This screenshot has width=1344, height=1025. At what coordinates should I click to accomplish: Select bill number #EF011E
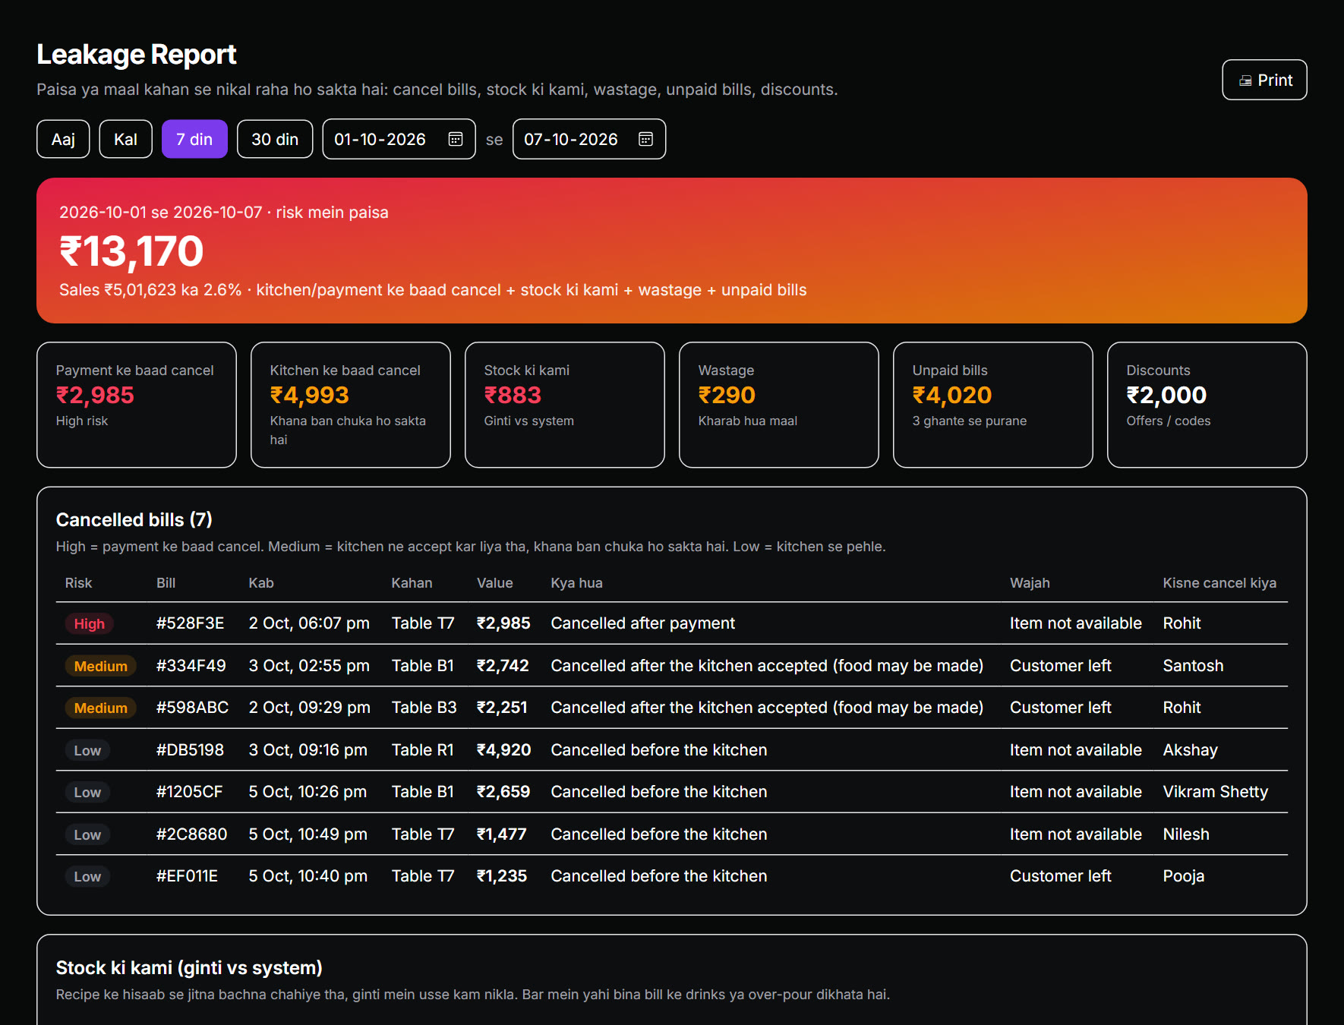(187, 876)
